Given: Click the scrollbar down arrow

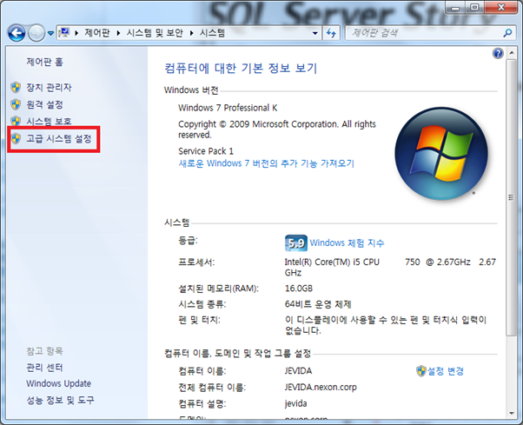Looking at the screenshot, I should (x=511, y=414).
